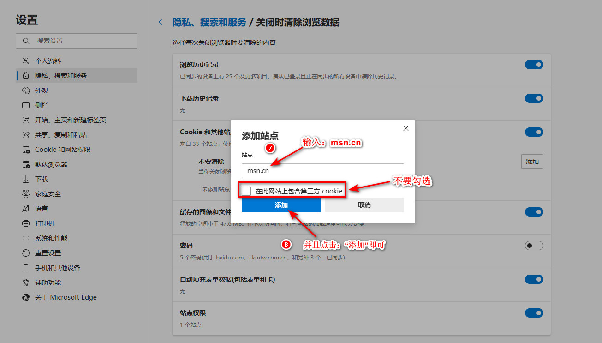The image size is (602, 343).
Task: Toggle off 浏览历史记录 clearing switch
Action: [x=534, y=65]
